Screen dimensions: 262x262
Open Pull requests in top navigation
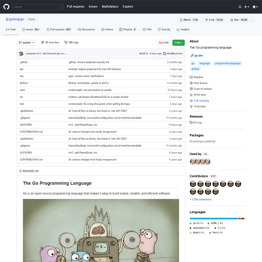click(x=76, y=7)
